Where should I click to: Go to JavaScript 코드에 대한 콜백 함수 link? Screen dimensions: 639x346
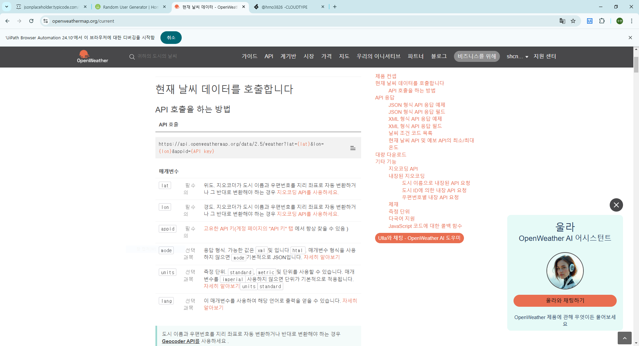[425, 226]
